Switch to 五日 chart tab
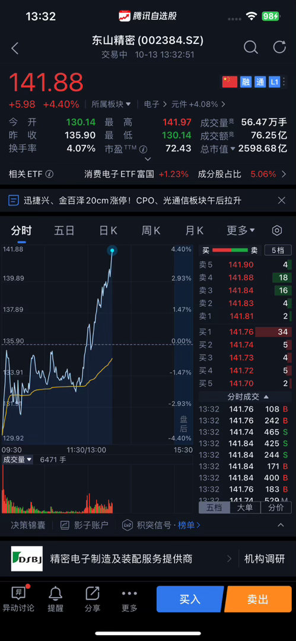 point(64,230)
